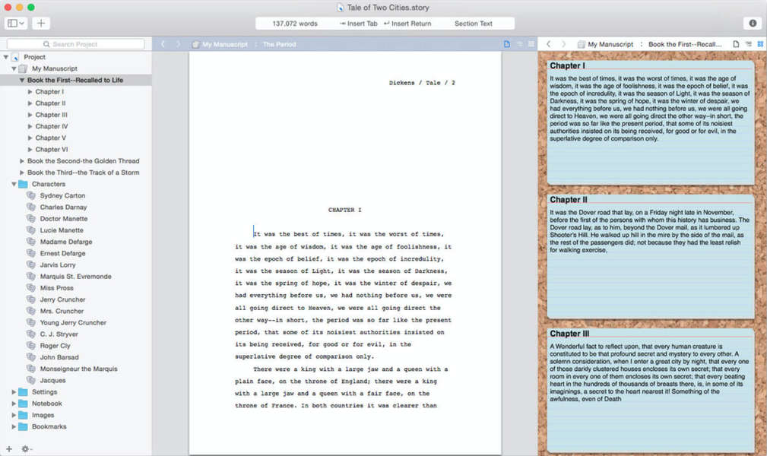Viewport: 767px width, 456px height.
Task: Click the My Manuscript icon in sidebar
Action: click(23, 68)
